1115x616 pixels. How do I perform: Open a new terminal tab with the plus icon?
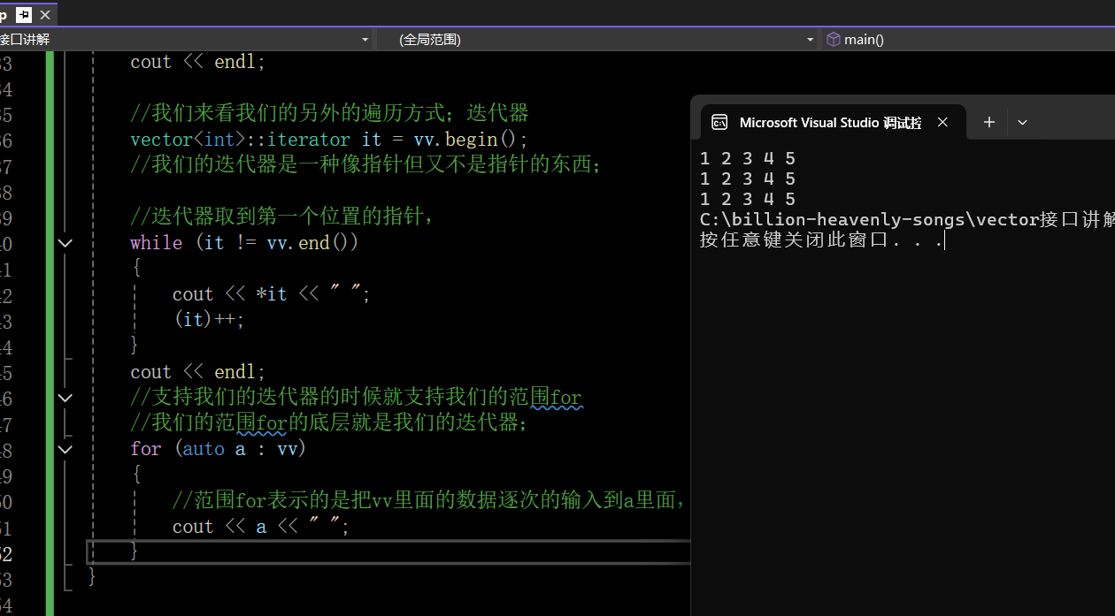pyautogui.click(x=988, y=122)
